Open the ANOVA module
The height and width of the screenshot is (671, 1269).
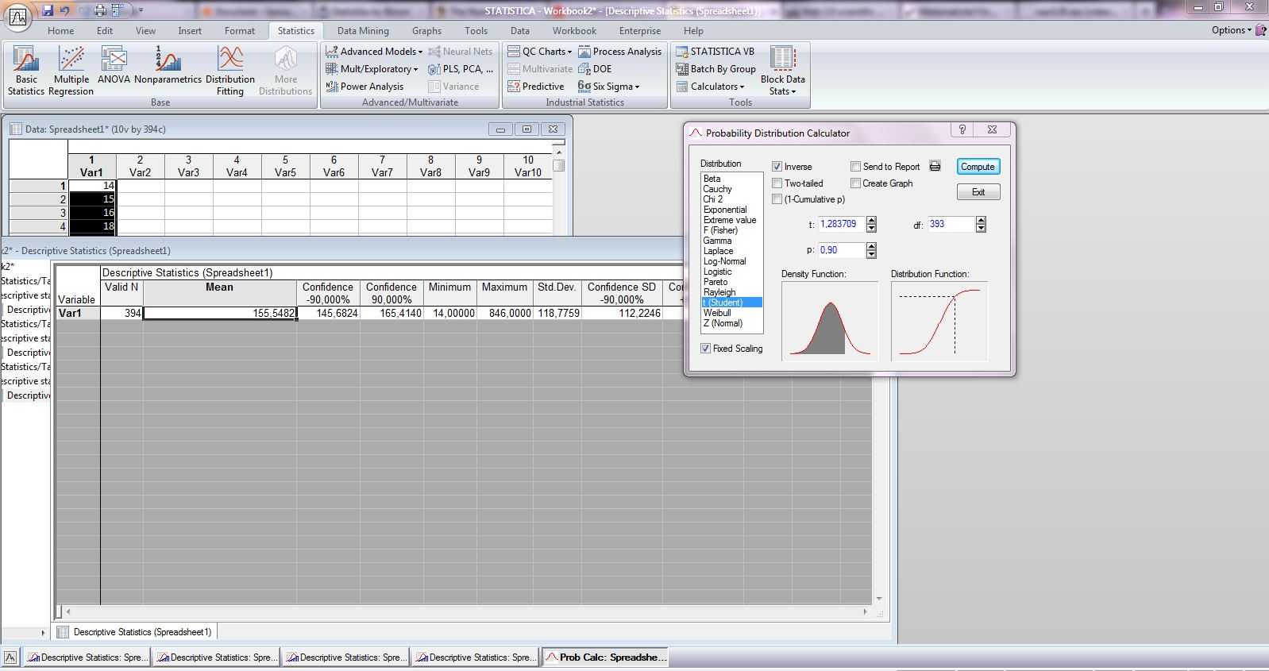(x=114, y=66)
